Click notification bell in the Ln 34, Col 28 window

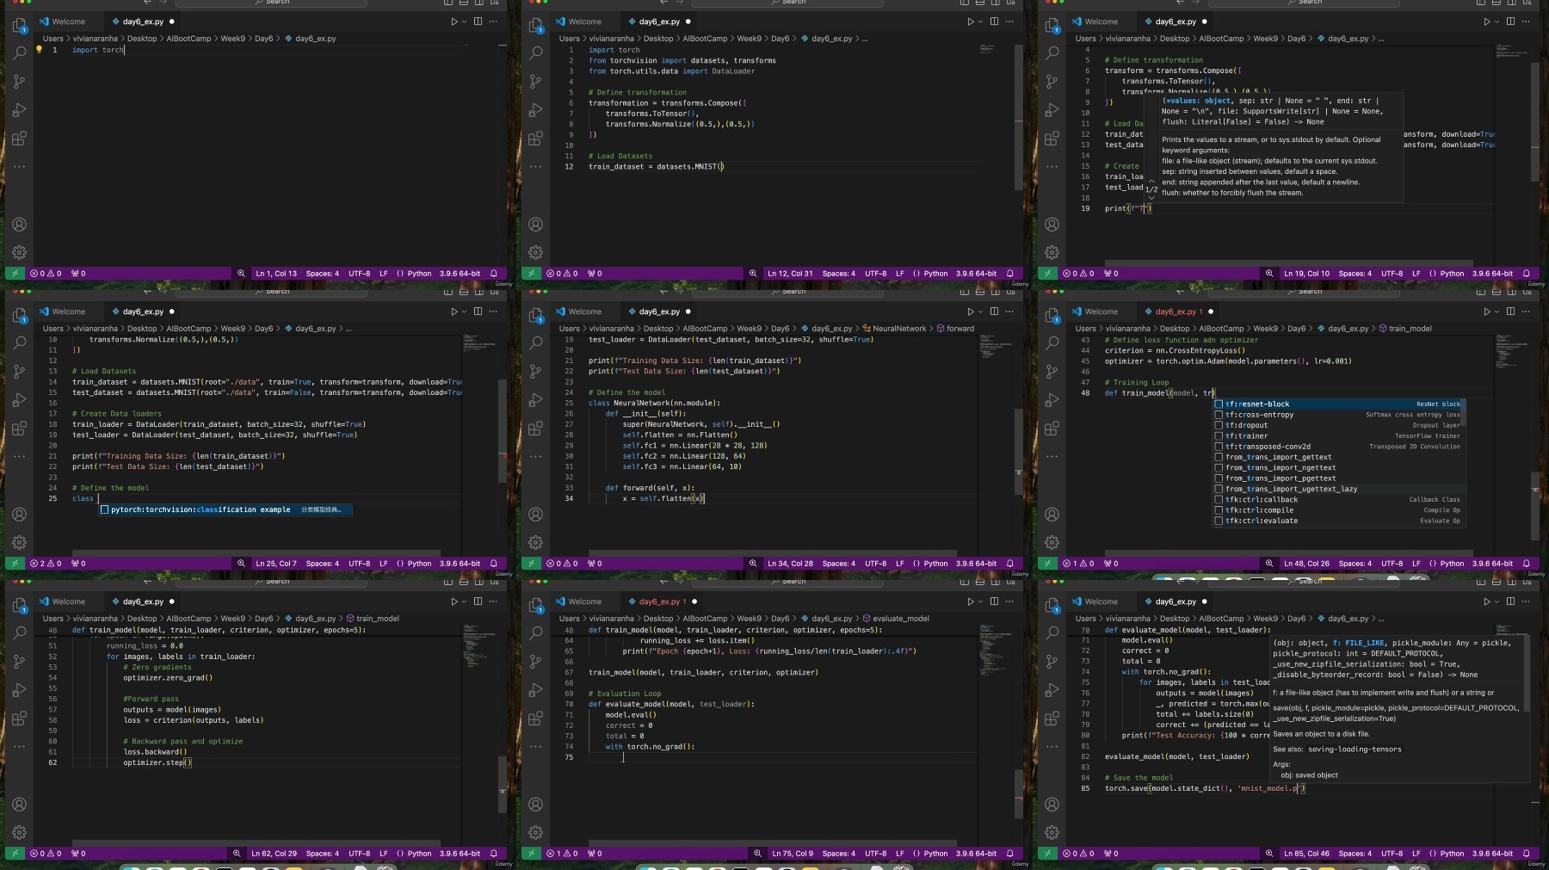[x=1010, y=564]
